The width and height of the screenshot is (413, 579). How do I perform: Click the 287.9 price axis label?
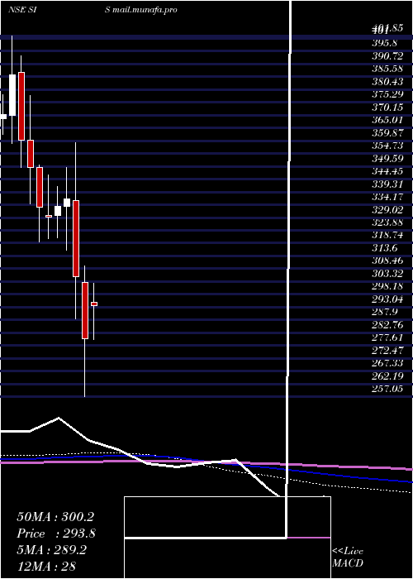385,312
